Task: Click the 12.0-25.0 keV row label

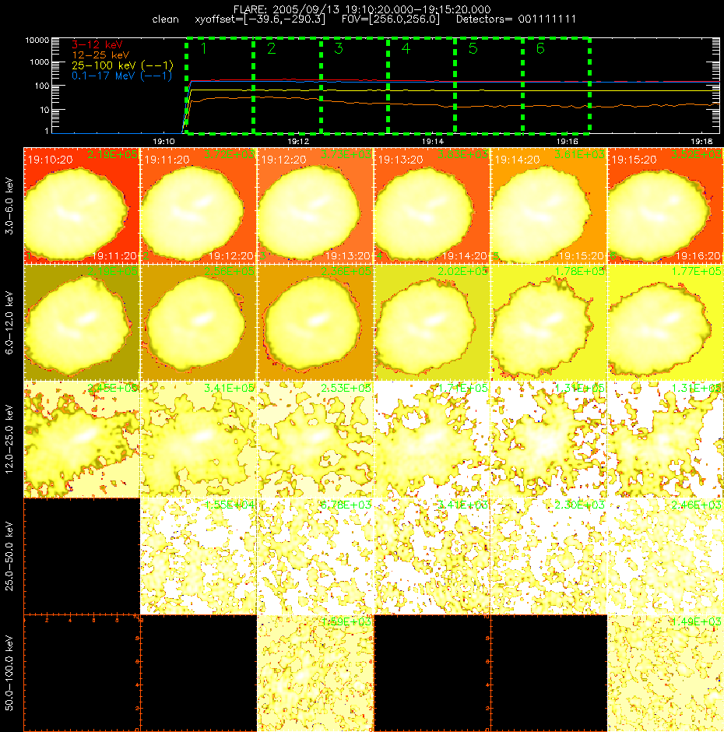Action: pyautogui.click(x=10, y=439)
